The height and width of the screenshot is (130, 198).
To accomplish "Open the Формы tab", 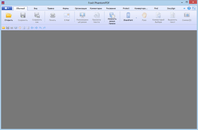I will pos(66,9).
